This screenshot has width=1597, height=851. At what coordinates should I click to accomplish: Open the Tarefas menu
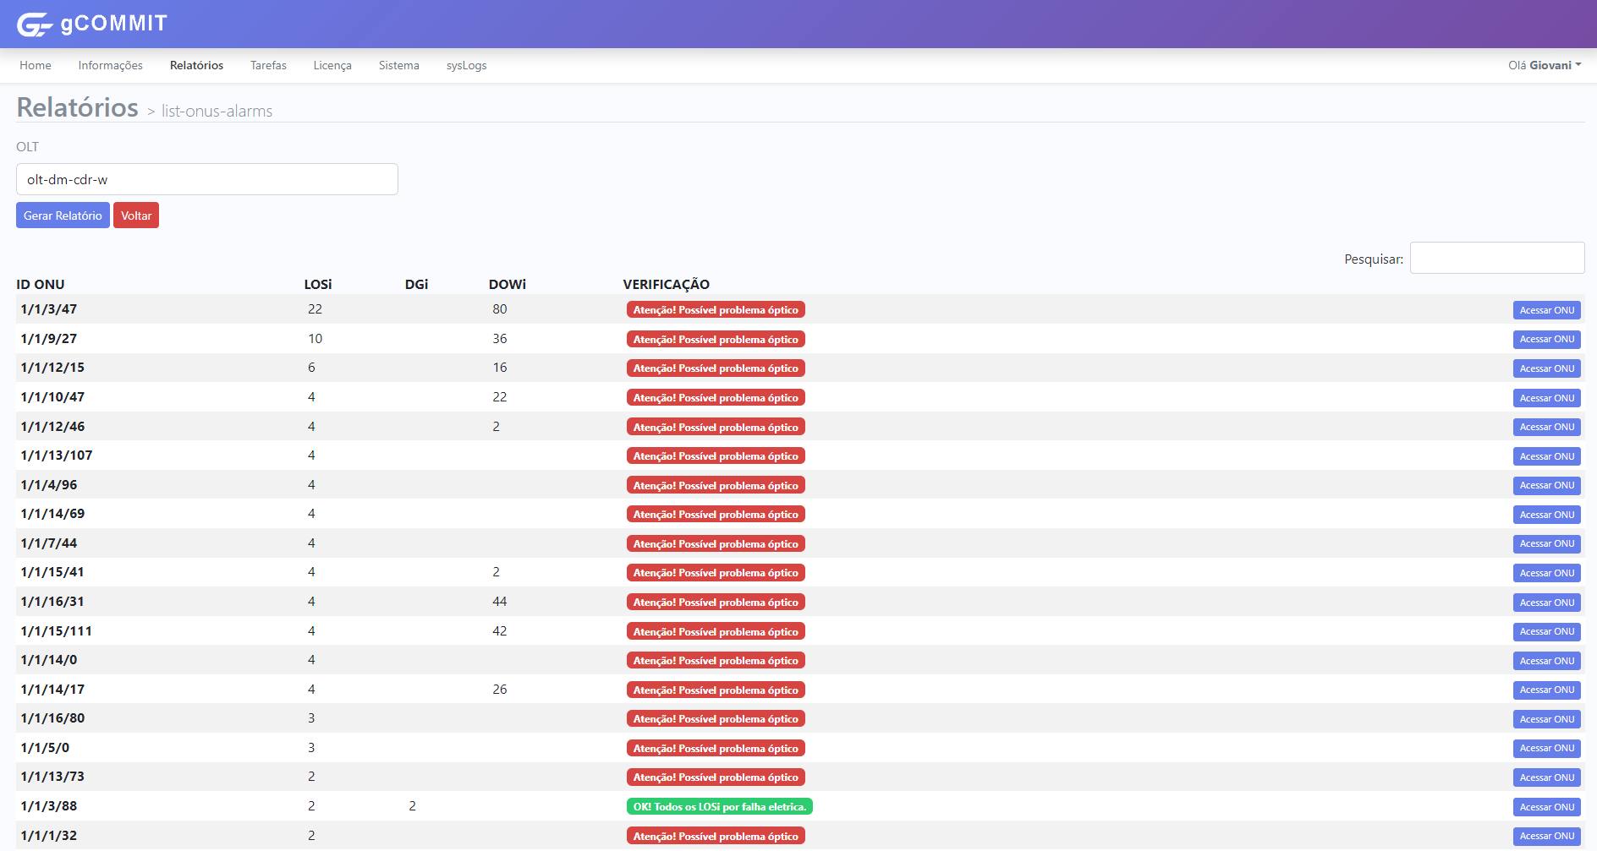click(x=268, y=65)
